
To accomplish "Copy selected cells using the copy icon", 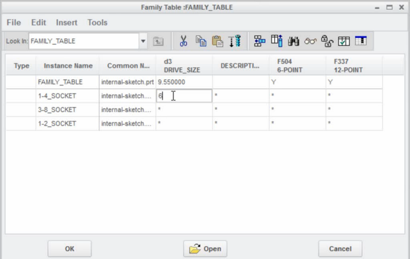I will (x=201, y=41).
